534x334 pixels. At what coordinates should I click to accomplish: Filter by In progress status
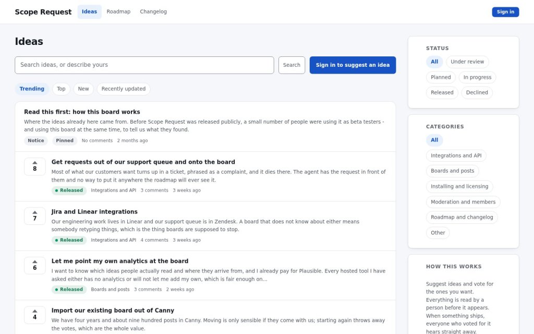click(477, 77)
